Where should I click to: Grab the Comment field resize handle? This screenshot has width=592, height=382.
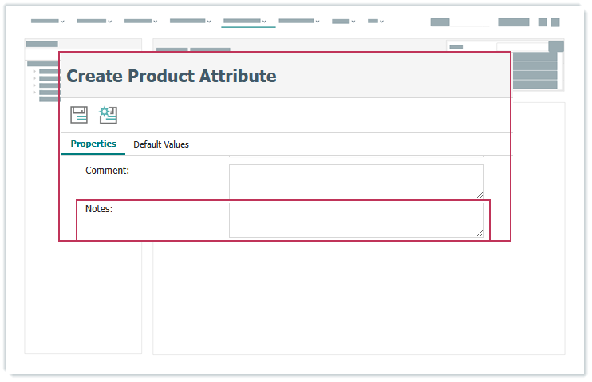(480, 195)
